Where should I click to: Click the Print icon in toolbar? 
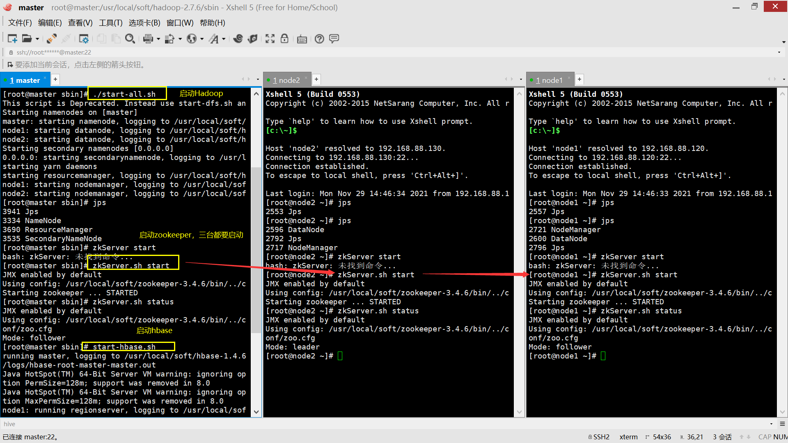click(148, 39)
